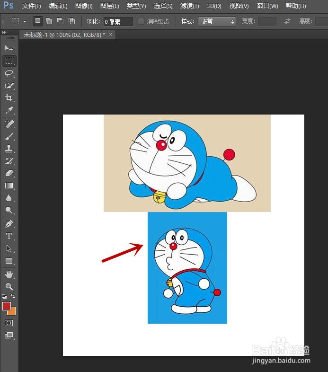The height and width of the screenshot is (372, 328).
Task: Open the 样式 style dropdown showing 正常
Action: click(x=217, y=22)
